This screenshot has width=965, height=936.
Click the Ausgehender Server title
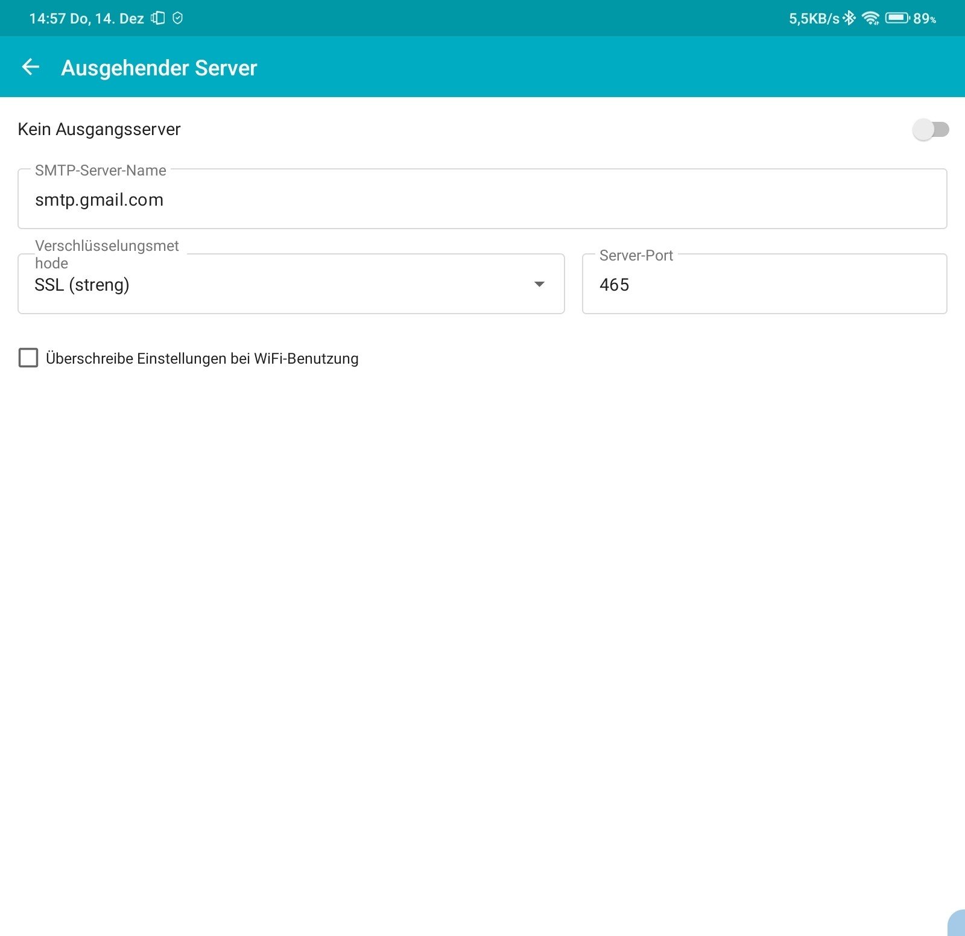coord(159,68)
